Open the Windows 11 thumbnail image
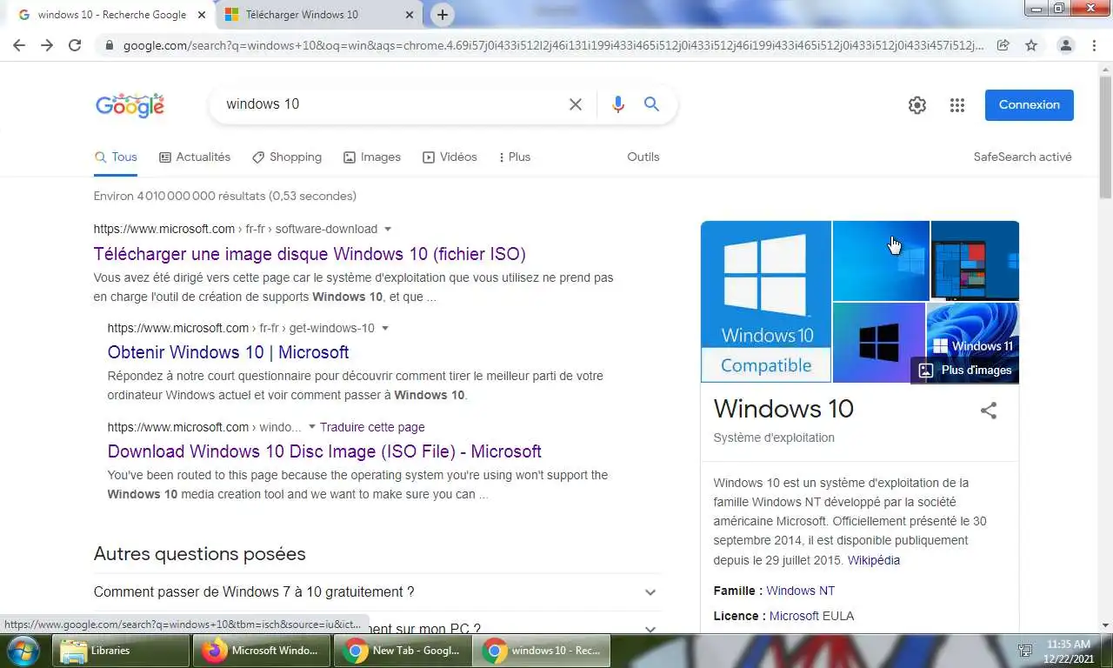Screen dimensions: 1113x668 [x=973, y=331]
